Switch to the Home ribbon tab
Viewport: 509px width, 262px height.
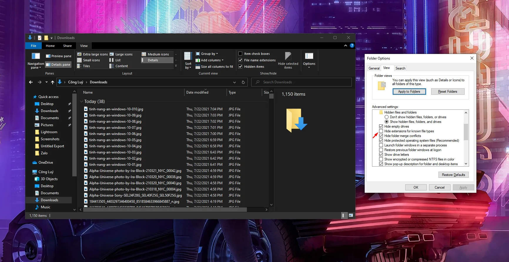click(x=50, y=46)
